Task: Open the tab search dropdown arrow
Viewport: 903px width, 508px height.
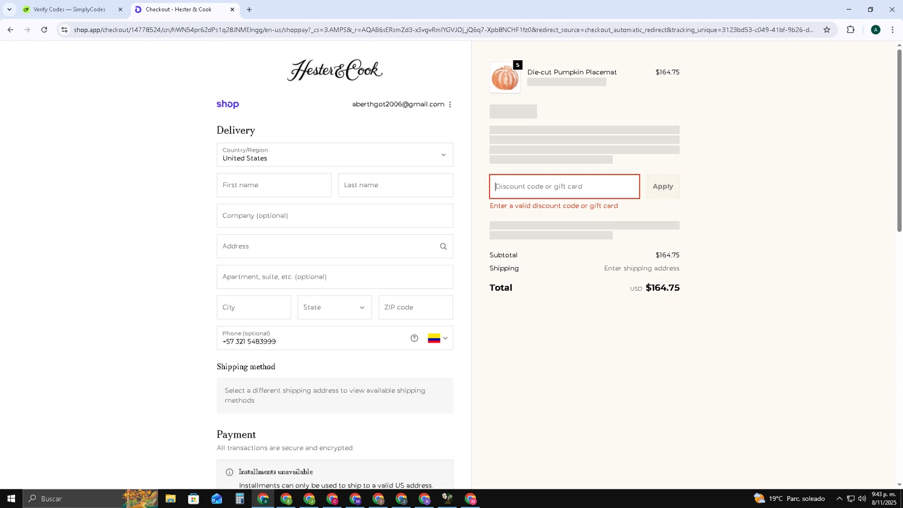Action: coord(9,10)
